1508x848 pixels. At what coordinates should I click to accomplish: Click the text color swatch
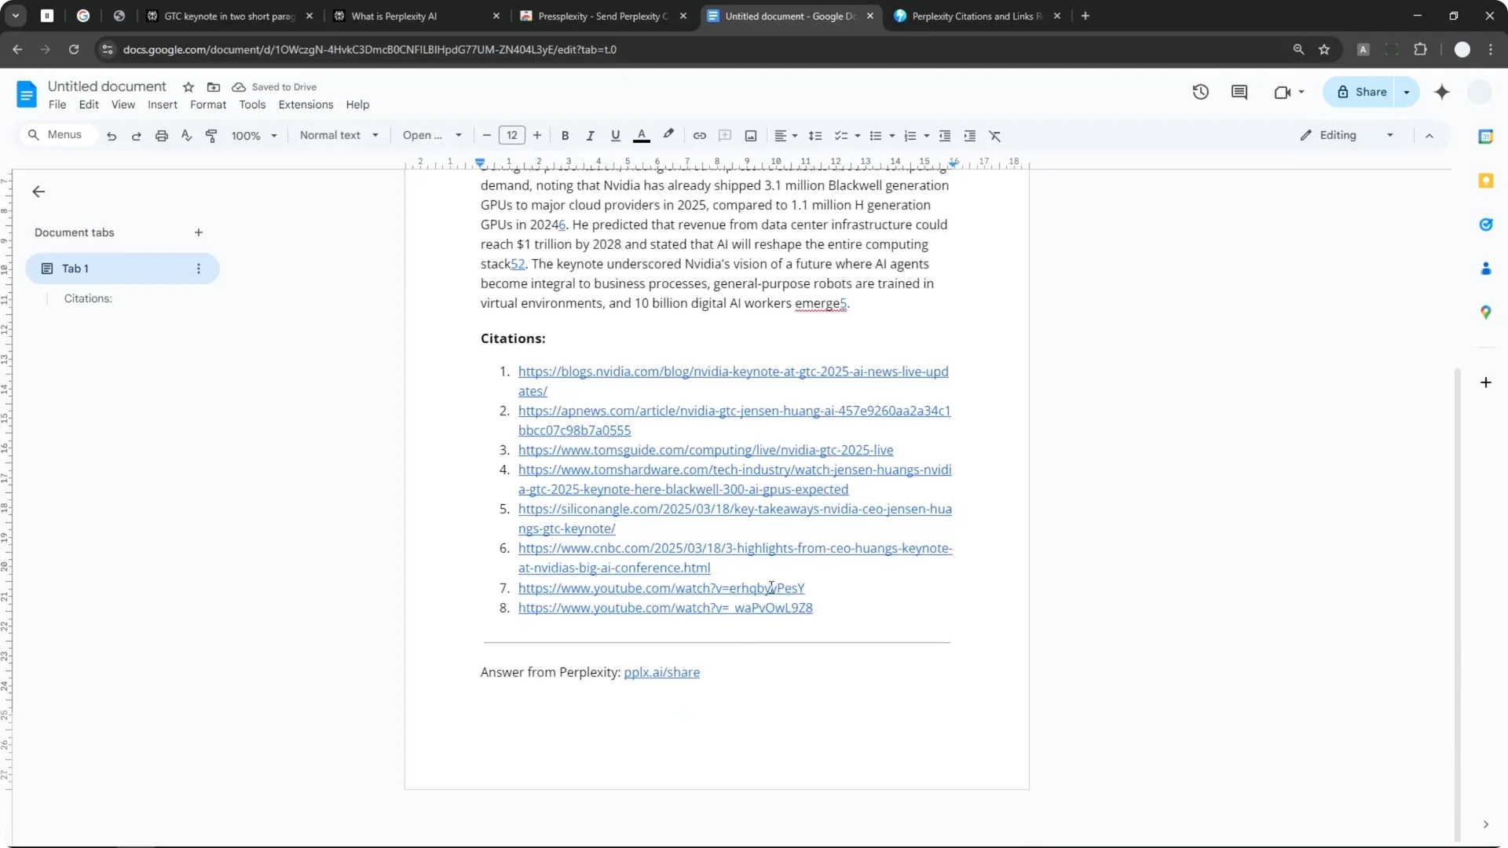[642, 135]
